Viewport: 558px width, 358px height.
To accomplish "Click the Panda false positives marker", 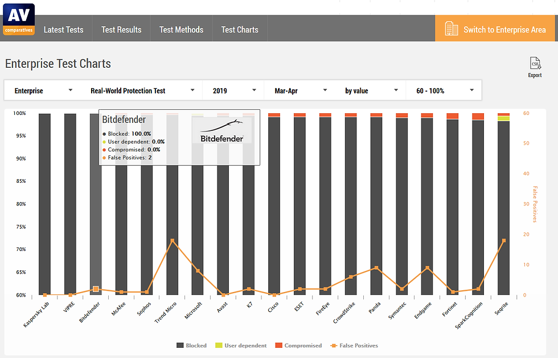I will [x=376, y=268].
